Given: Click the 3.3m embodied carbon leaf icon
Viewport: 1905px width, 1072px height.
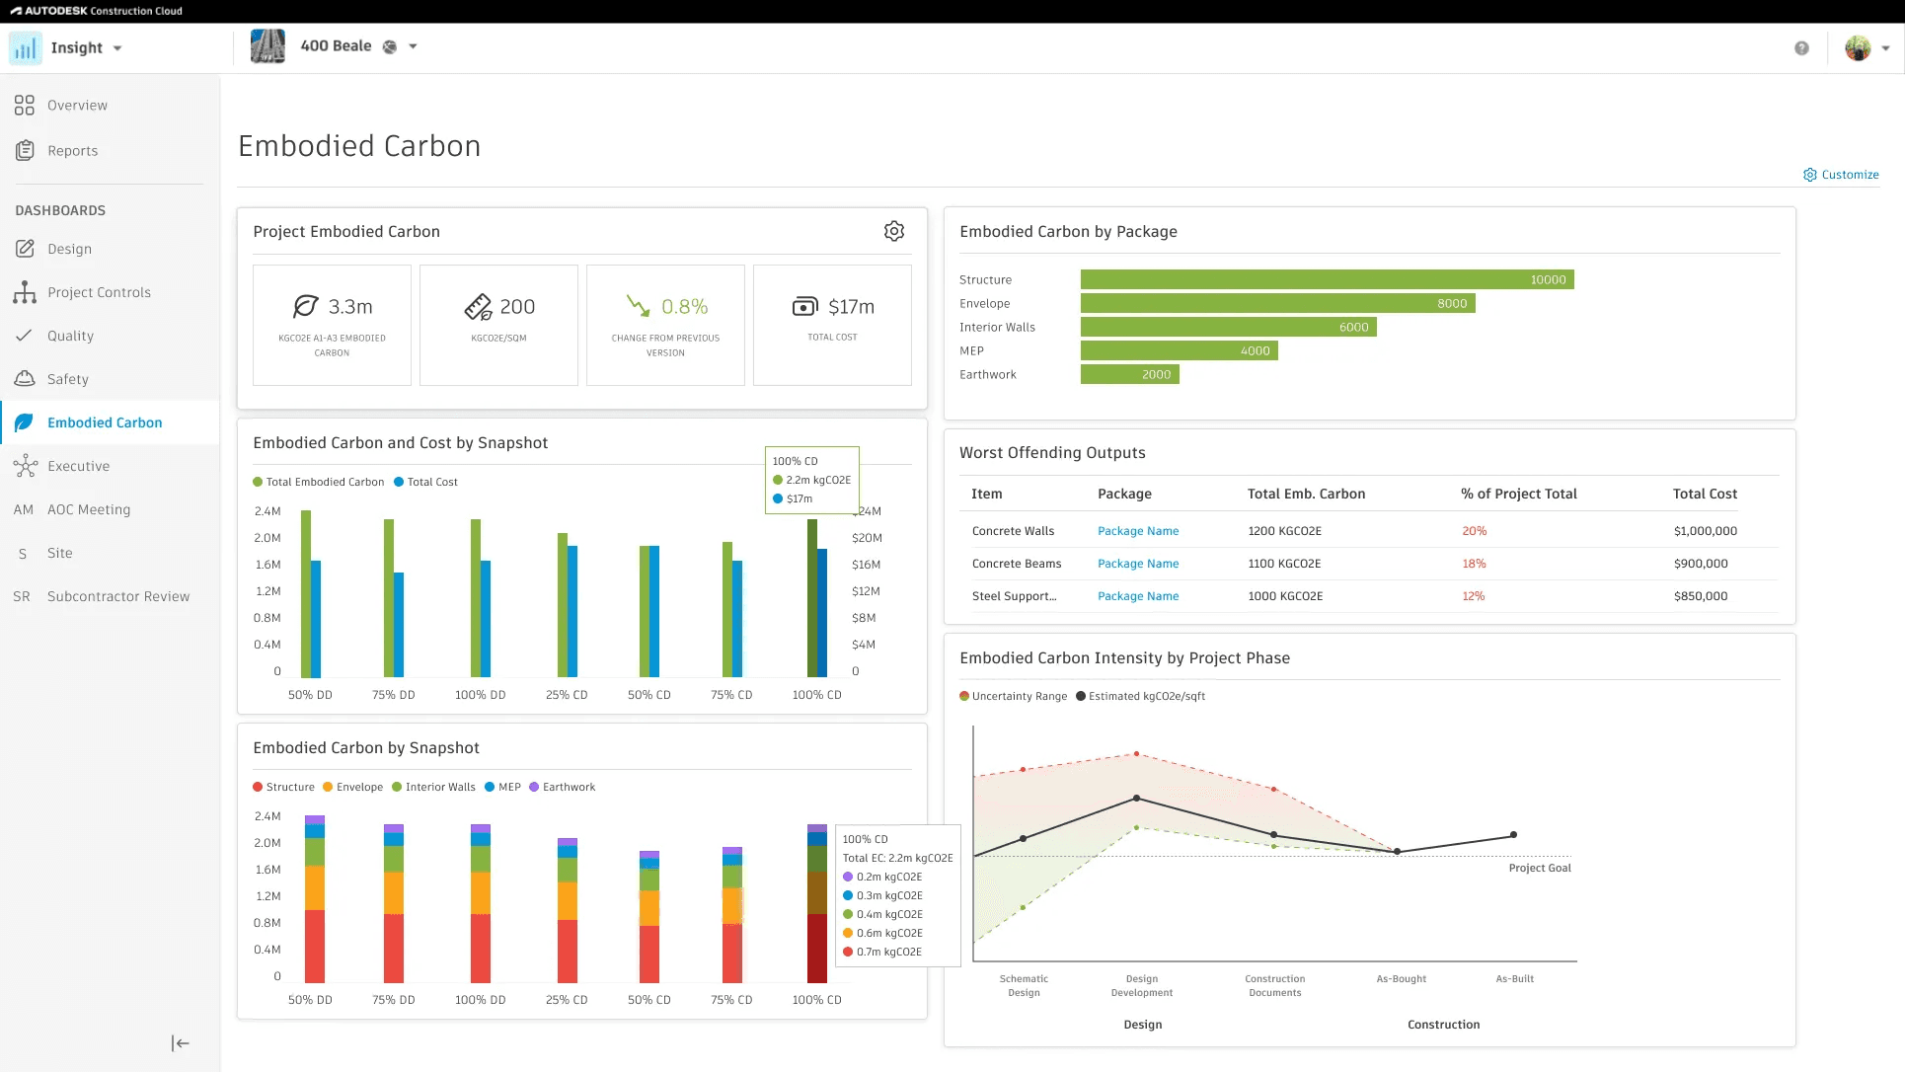Looking at the screenshot, I should coord(306,306).
